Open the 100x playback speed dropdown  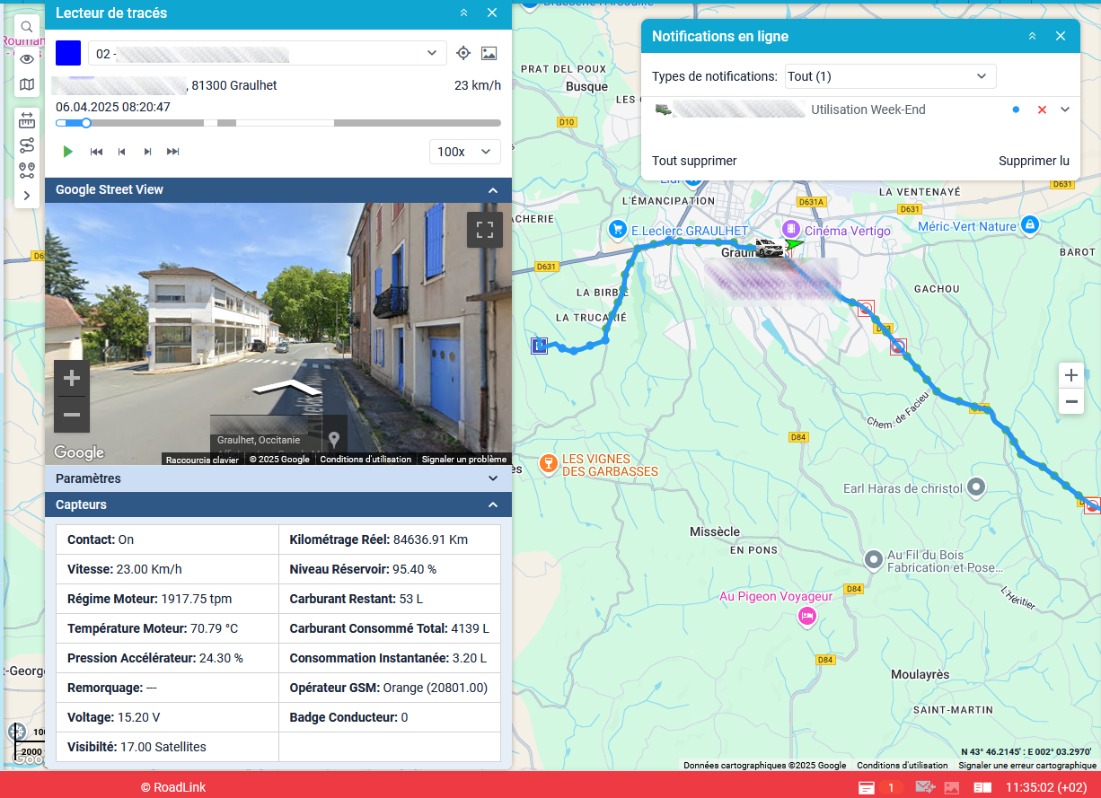[465, 152]
